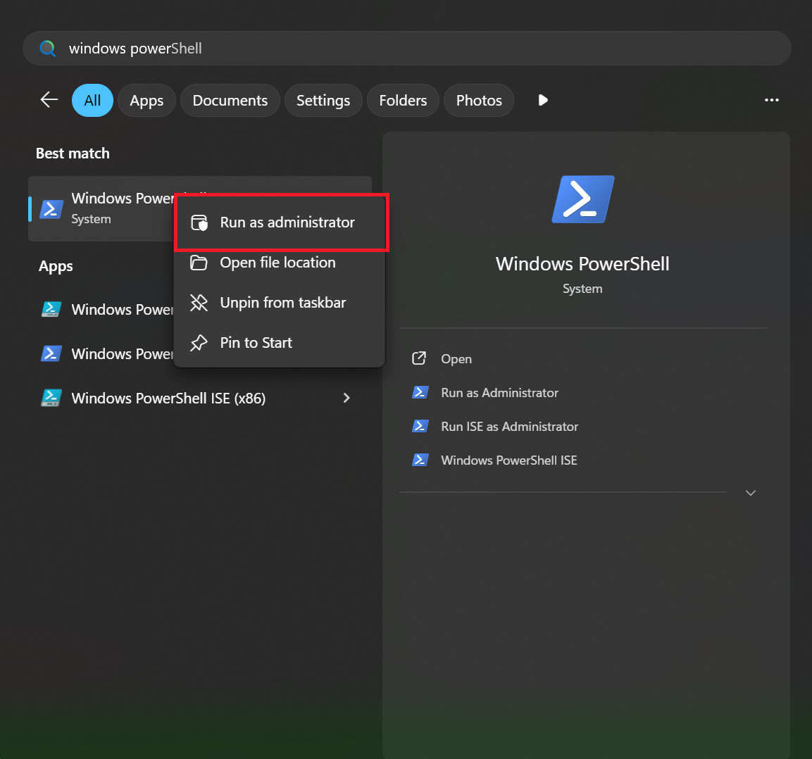
Task: Click the search magnifier icon
Action: click(47, 49)
